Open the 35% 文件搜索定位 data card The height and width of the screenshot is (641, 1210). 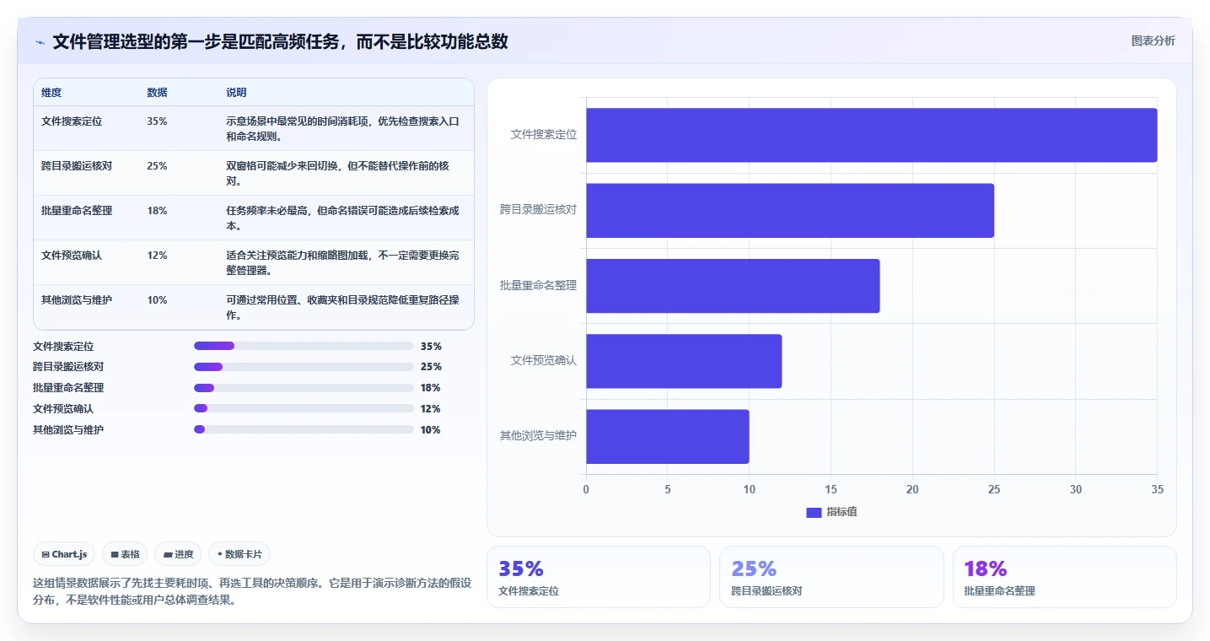coord(599,577)
